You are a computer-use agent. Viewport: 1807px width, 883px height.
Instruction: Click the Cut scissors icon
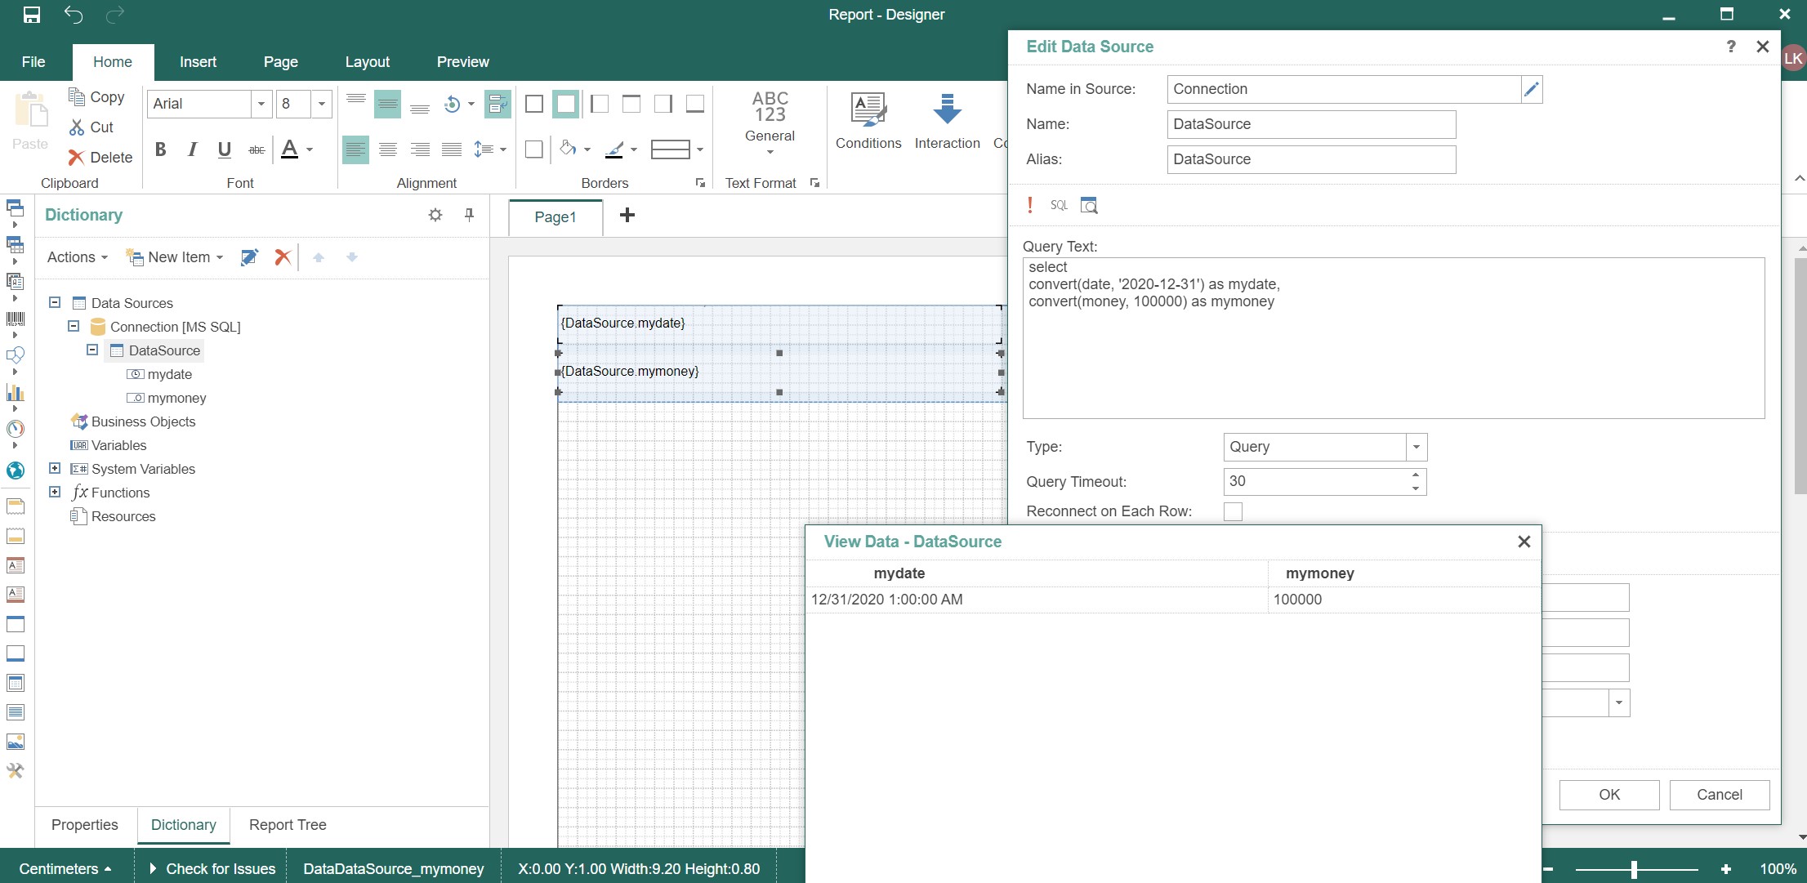click(x=77, y=127)
